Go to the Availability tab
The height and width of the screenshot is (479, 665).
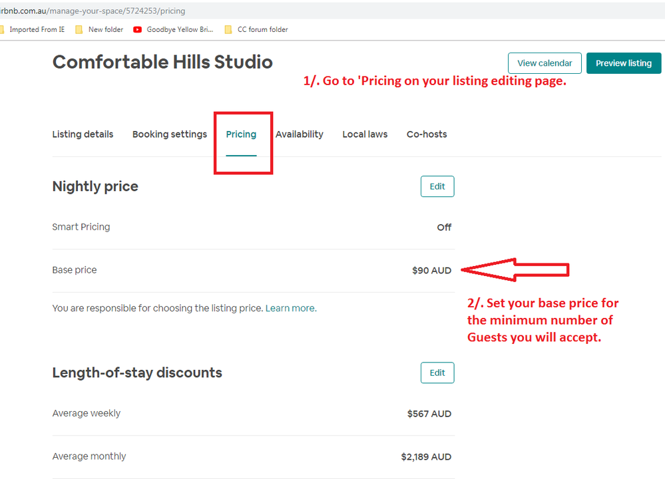pos(300,134)
